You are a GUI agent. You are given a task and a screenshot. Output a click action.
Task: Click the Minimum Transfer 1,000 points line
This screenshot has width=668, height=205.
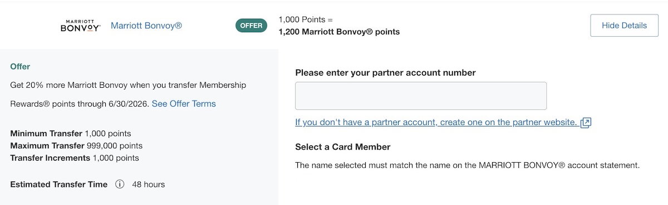coord(71,134)
